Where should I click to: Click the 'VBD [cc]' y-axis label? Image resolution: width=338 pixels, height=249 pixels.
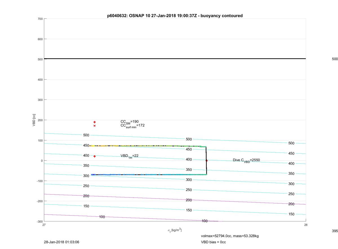point(34,120)
